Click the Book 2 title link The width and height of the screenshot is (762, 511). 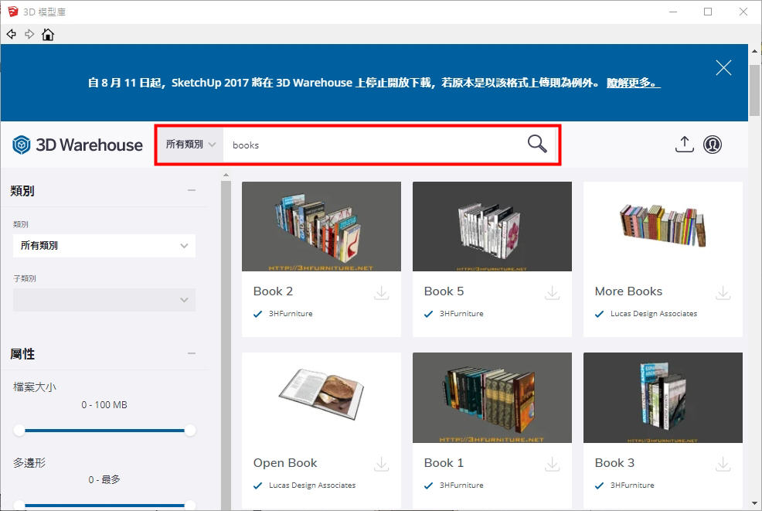(273, 291)
